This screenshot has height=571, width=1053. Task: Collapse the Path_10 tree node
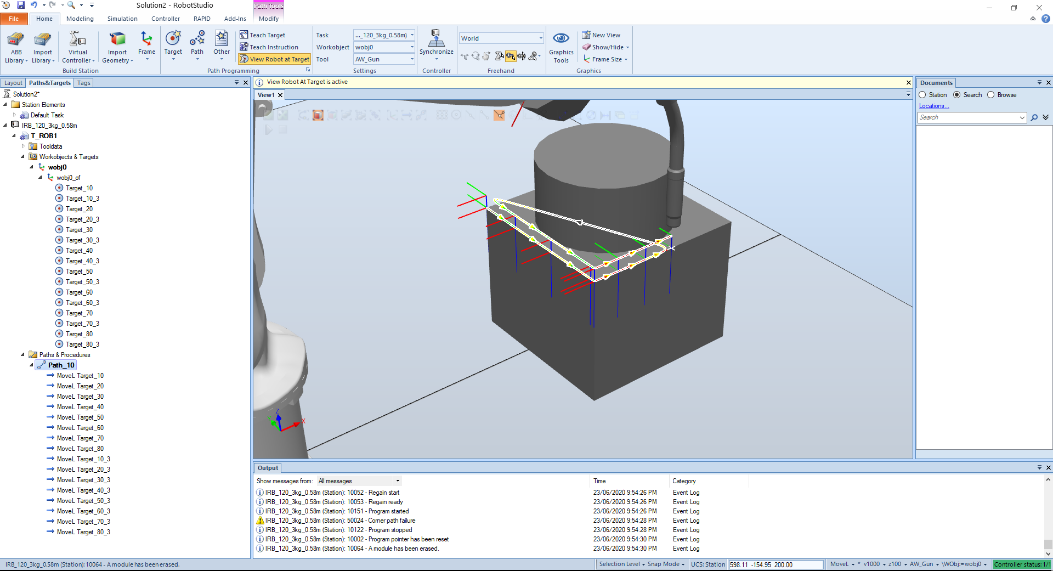tap(31, 365)
